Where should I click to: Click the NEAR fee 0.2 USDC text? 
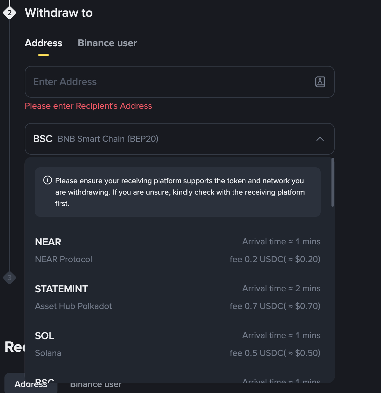[x=275, y=259]
